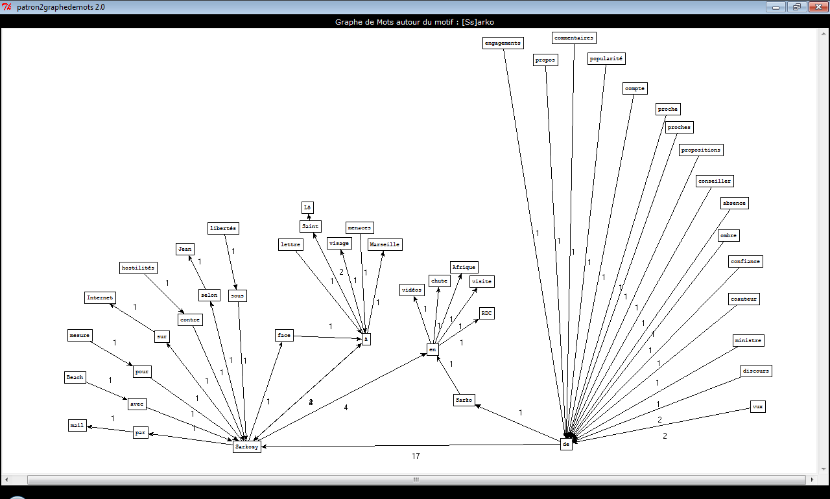Click the edge weight label '4'
The image size is (830, 499).
[x=346, y=408]
